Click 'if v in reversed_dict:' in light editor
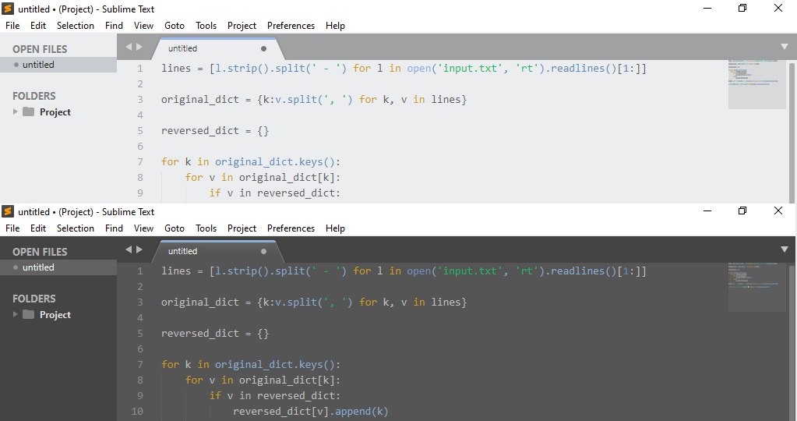 tap(274, 193)
